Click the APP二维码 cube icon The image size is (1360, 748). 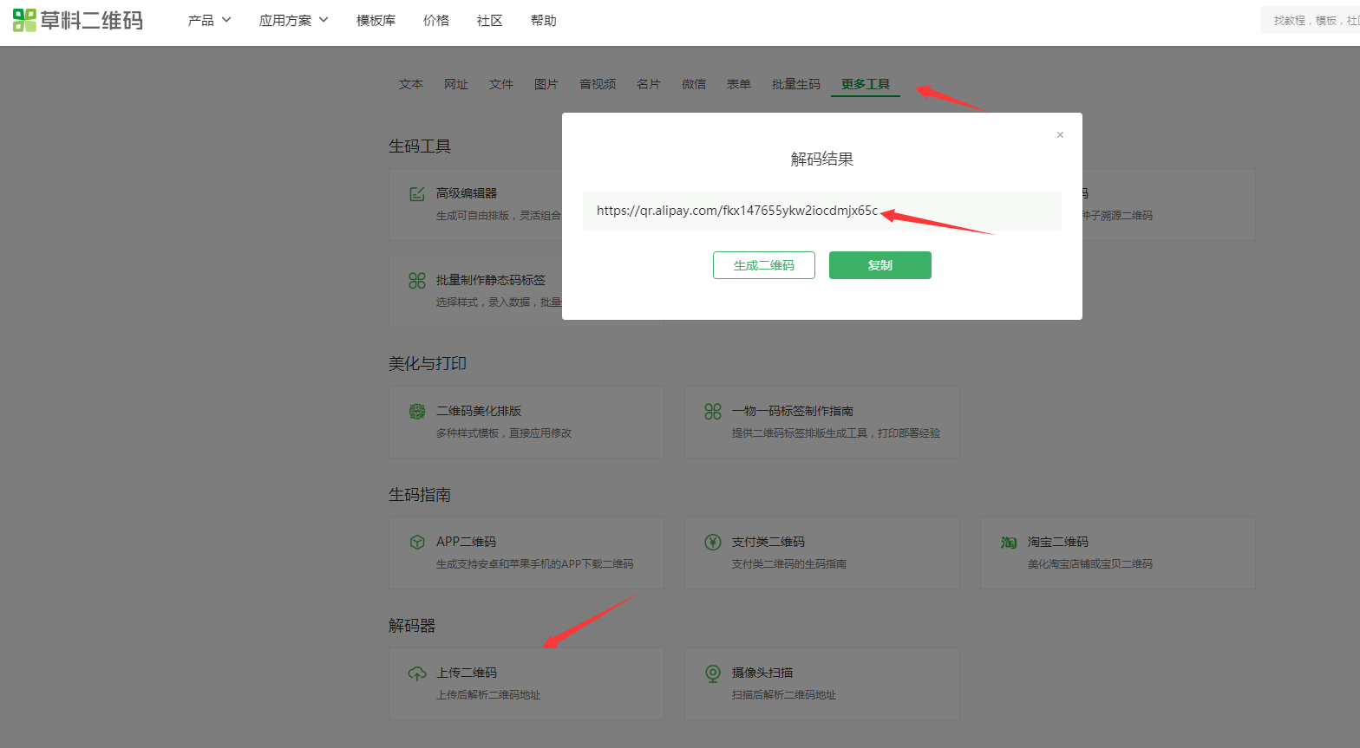coord(417,543)
